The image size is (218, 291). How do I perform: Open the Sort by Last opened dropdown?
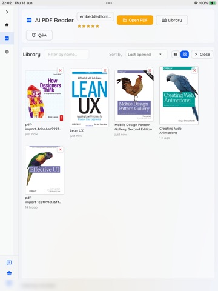point(147,55)
